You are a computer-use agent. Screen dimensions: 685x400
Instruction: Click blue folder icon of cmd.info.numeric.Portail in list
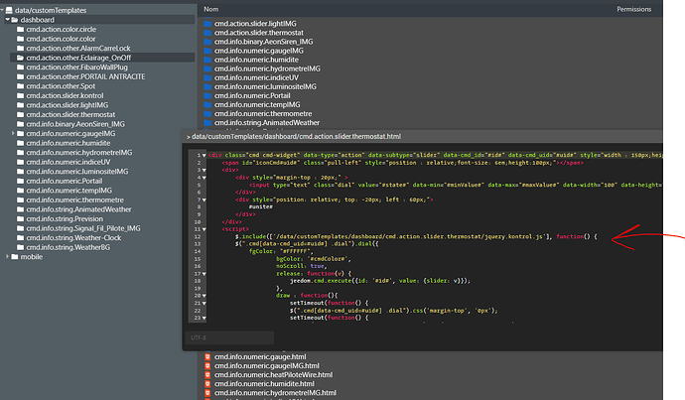tap(207, 95)
